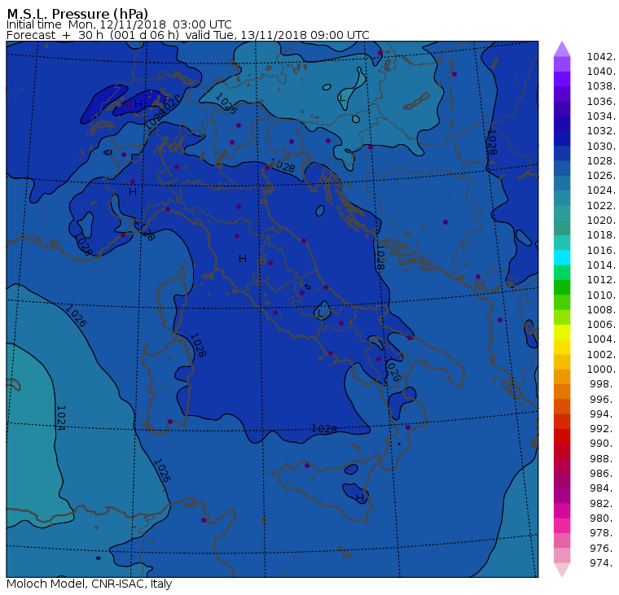Click the 'Moloch Model, CNR-ISAC, Italy' credit text

tap(90, 584)
